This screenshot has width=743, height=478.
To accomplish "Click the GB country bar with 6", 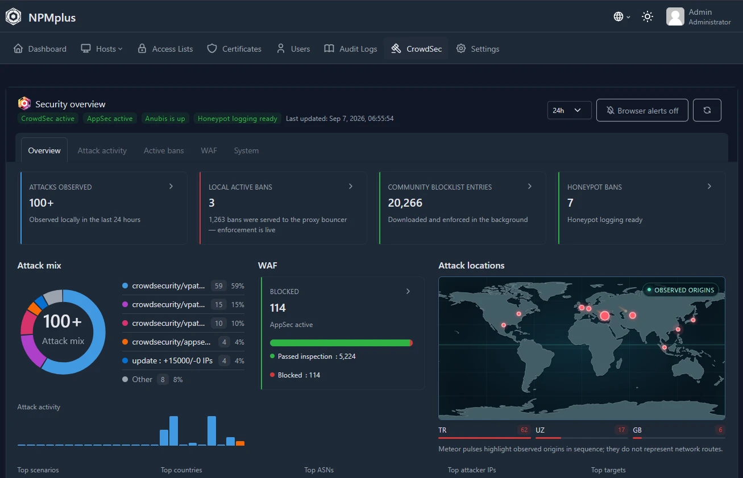I will click(679, 431).
